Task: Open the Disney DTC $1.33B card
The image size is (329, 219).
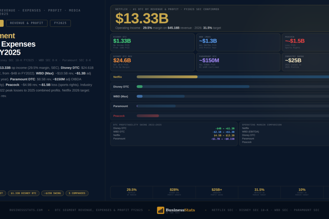Action: [152, 42]
